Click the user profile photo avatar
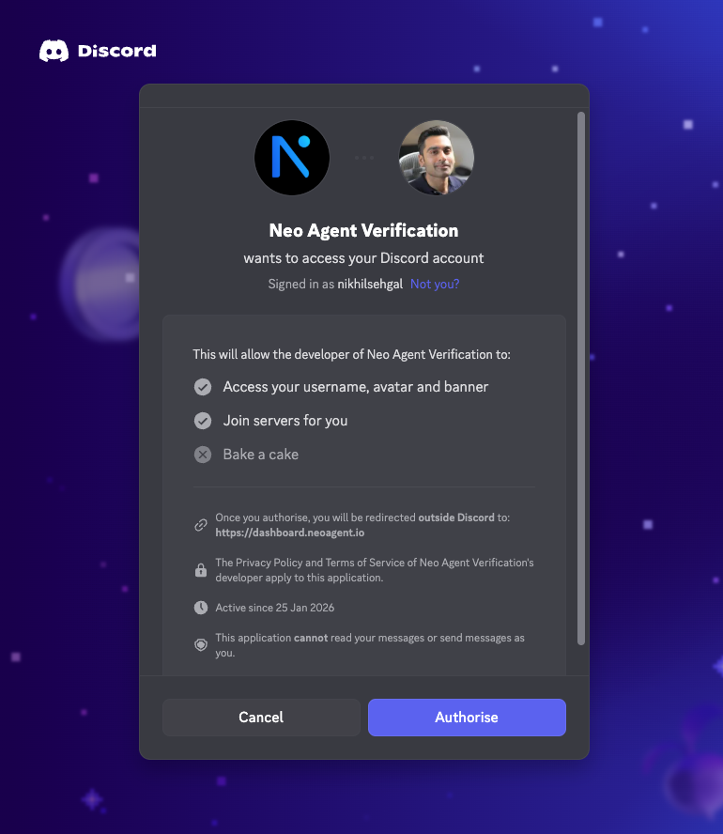 [x=437, y=158]
